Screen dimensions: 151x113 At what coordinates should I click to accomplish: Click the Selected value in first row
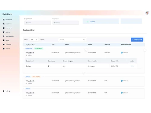tap(107, 53)
